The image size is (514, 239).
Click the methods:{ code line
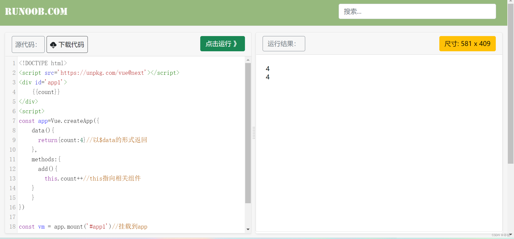(x=46, y=159)
